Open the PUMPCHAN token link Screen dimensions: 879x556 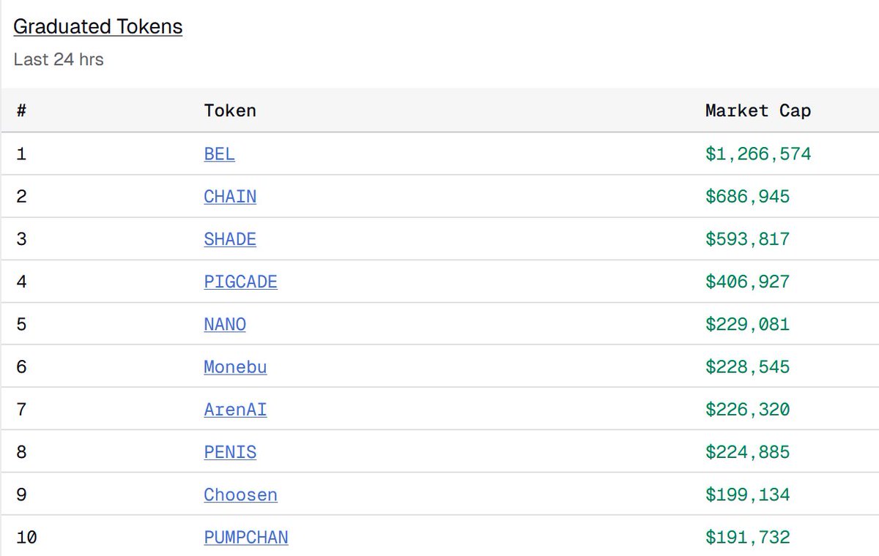[245, 537]
